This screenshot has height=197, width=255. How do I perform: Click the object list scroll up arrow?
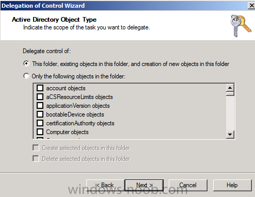click(x=230, y=88)
